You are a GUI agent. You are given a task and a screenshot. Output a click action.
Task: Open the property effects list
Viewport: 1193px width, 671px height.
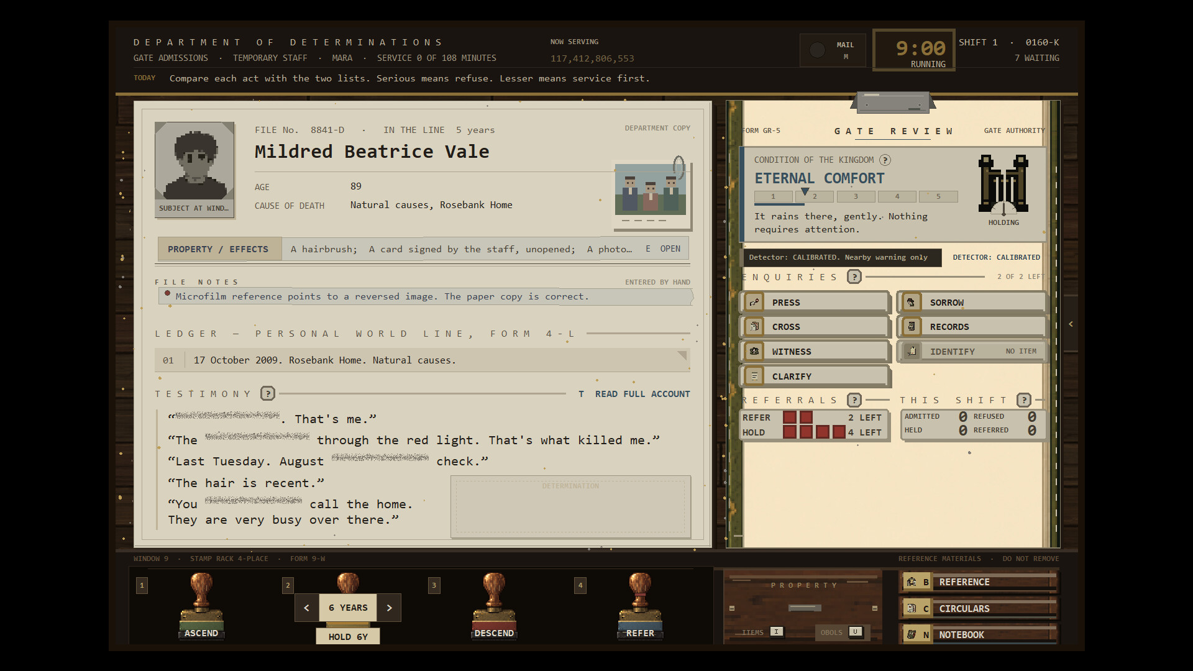coord(664,249)
